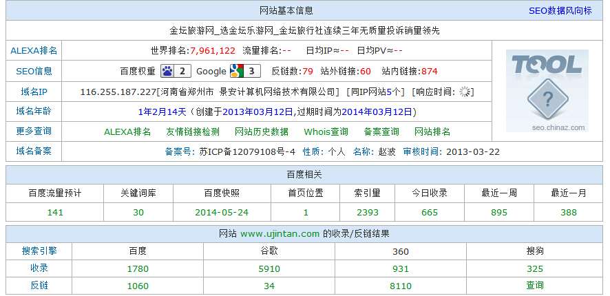Open the Baidu snapshot date 2014-05-24
The width and height of the screenshot is (610, 296).
click(222, 213)
